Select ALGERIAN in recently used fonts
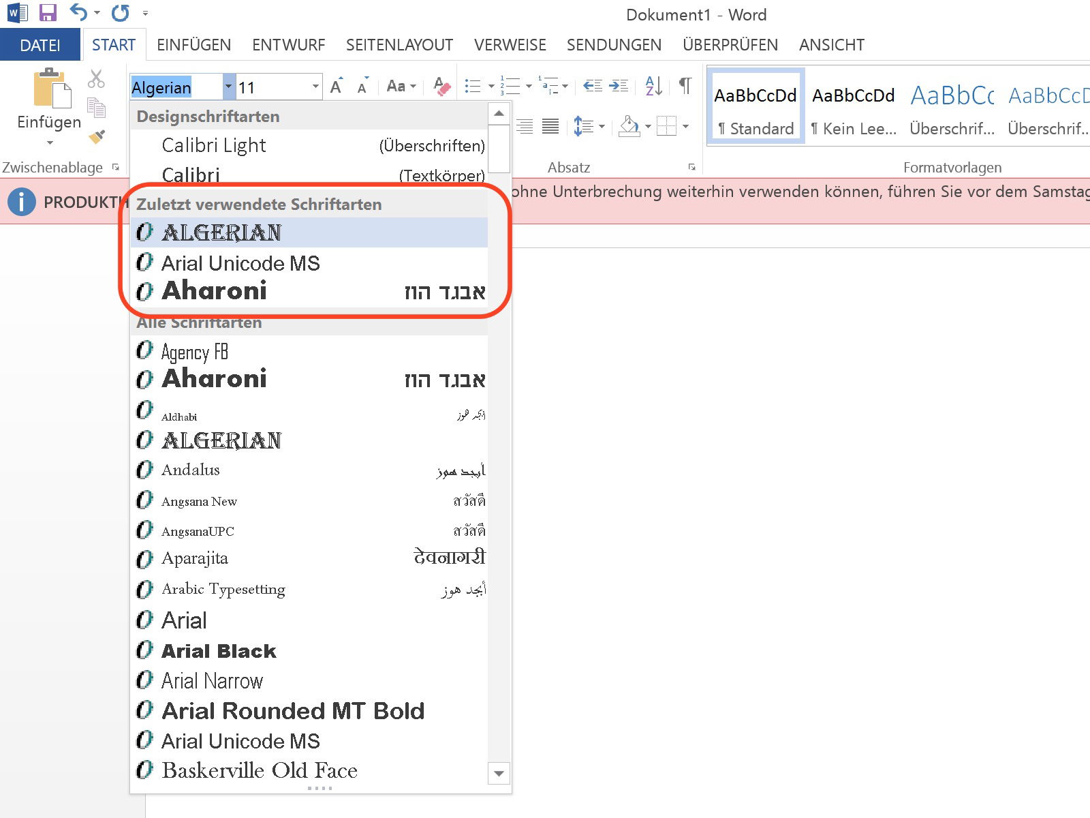This screenshot has width=1090, height=818. tap(309, 232)
